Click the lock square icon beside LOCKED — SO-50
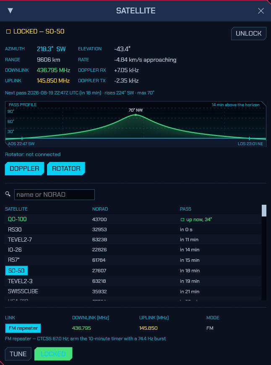Viewport: 271px width, 365px height. point(8,31)
